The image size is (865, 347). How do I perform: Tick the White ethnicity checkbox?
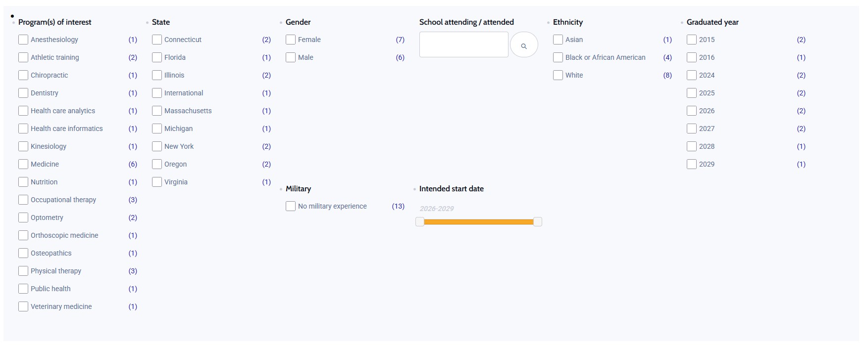pos(558,75)
